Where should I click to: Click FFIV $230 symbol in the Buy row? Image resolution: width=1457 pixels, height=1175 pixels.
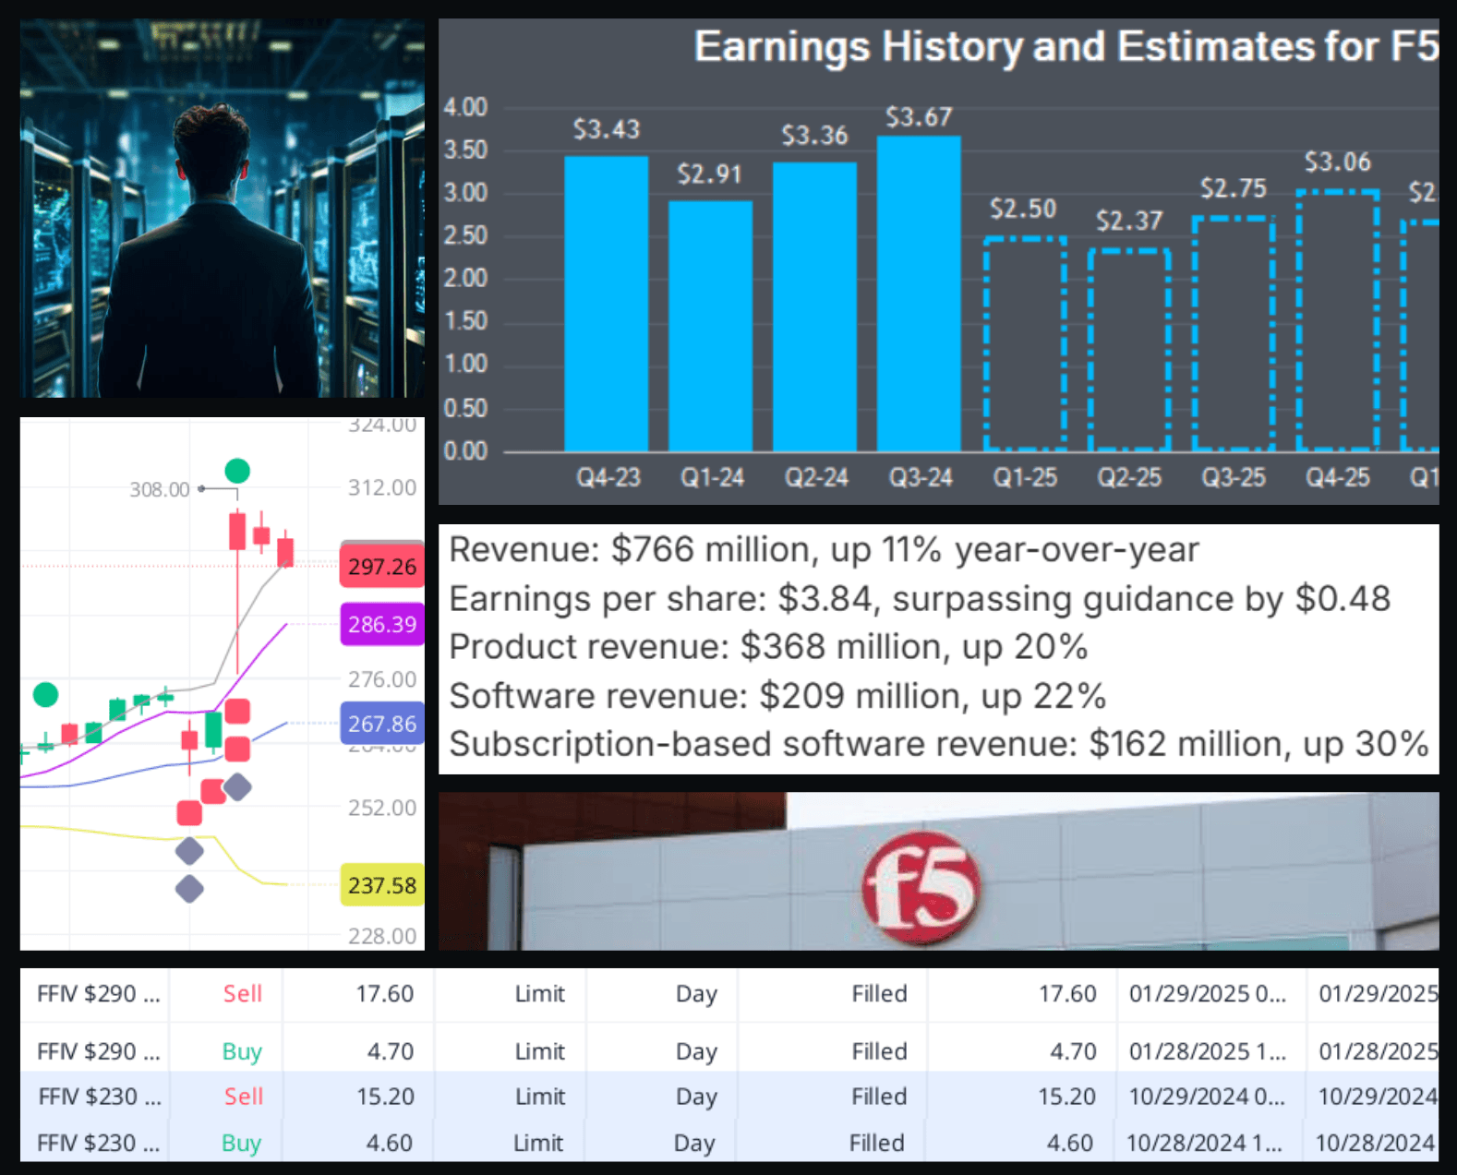pos(98,1143)
